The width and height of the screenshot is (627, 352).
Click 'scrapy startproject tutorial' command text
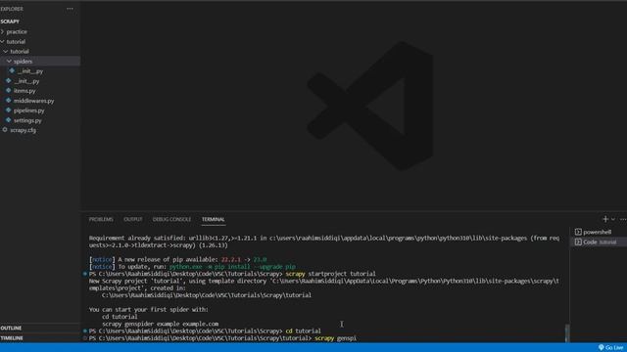point(330,274)
